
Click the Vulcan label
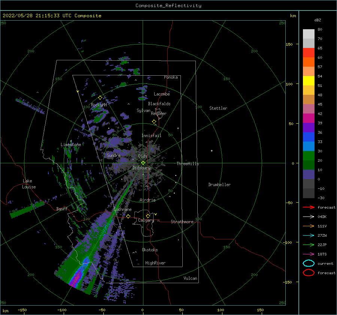191,278
